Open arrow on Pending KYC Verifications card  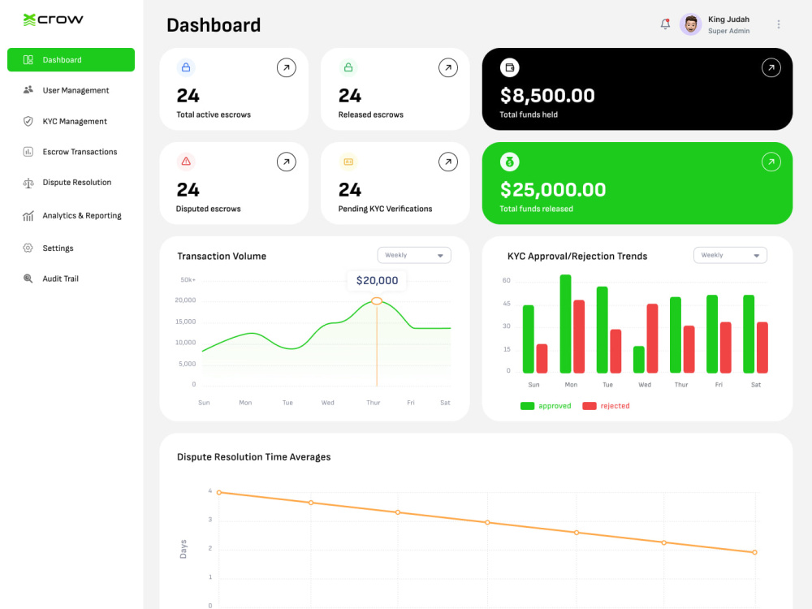tap(448, 162)
